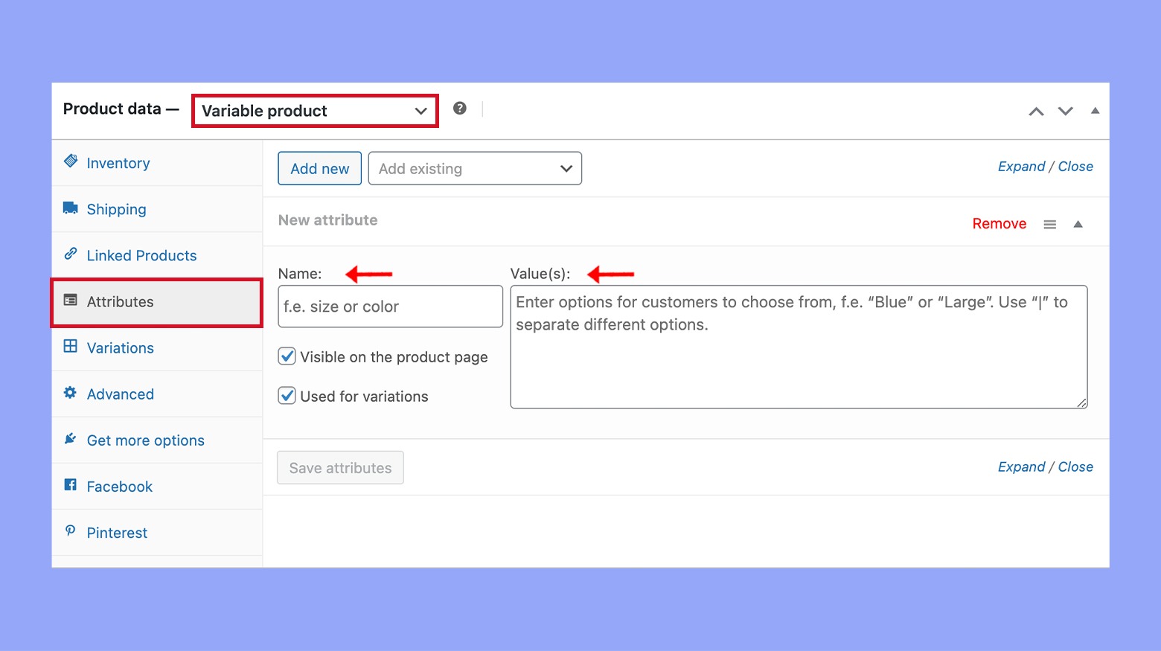Select the Attributes tab

(x=157, y=302)
